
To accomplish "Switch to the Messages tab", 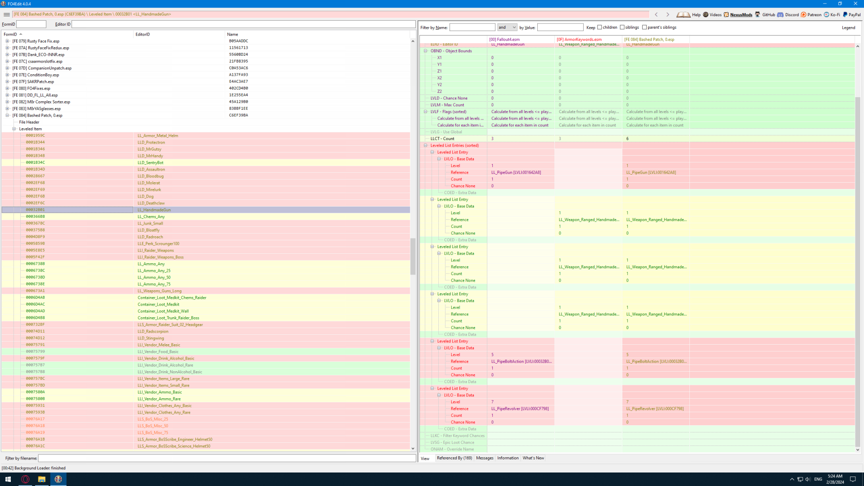I will coord(485,458).
